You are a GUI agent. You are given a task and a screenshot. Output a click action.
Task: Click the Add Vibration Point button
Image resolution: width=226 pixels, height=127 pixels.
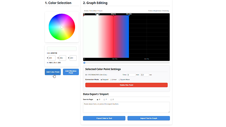[x=71, y=72]
